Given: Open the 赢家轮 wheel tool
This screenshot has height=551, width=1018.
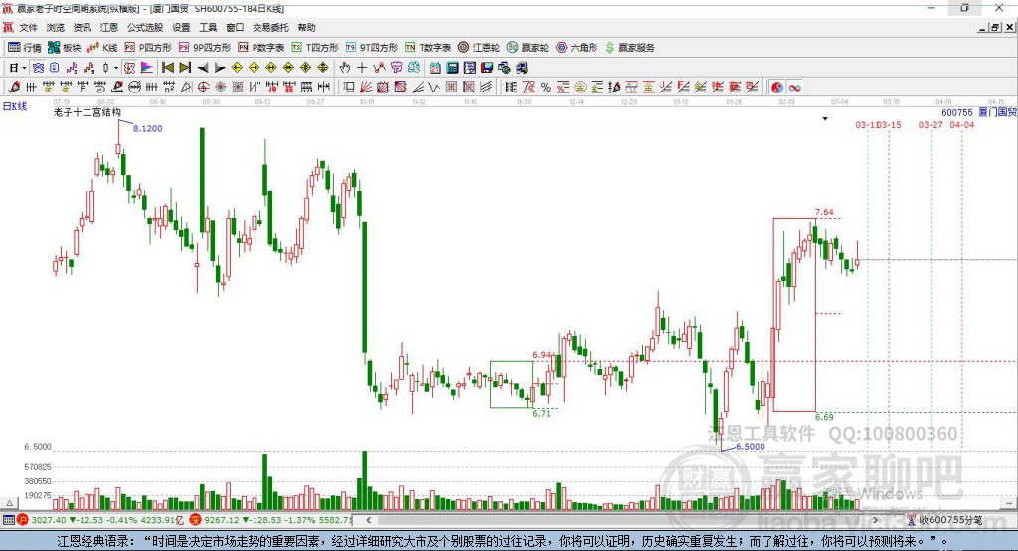Looking at the screenshot, I should click(x=528, y=48).
